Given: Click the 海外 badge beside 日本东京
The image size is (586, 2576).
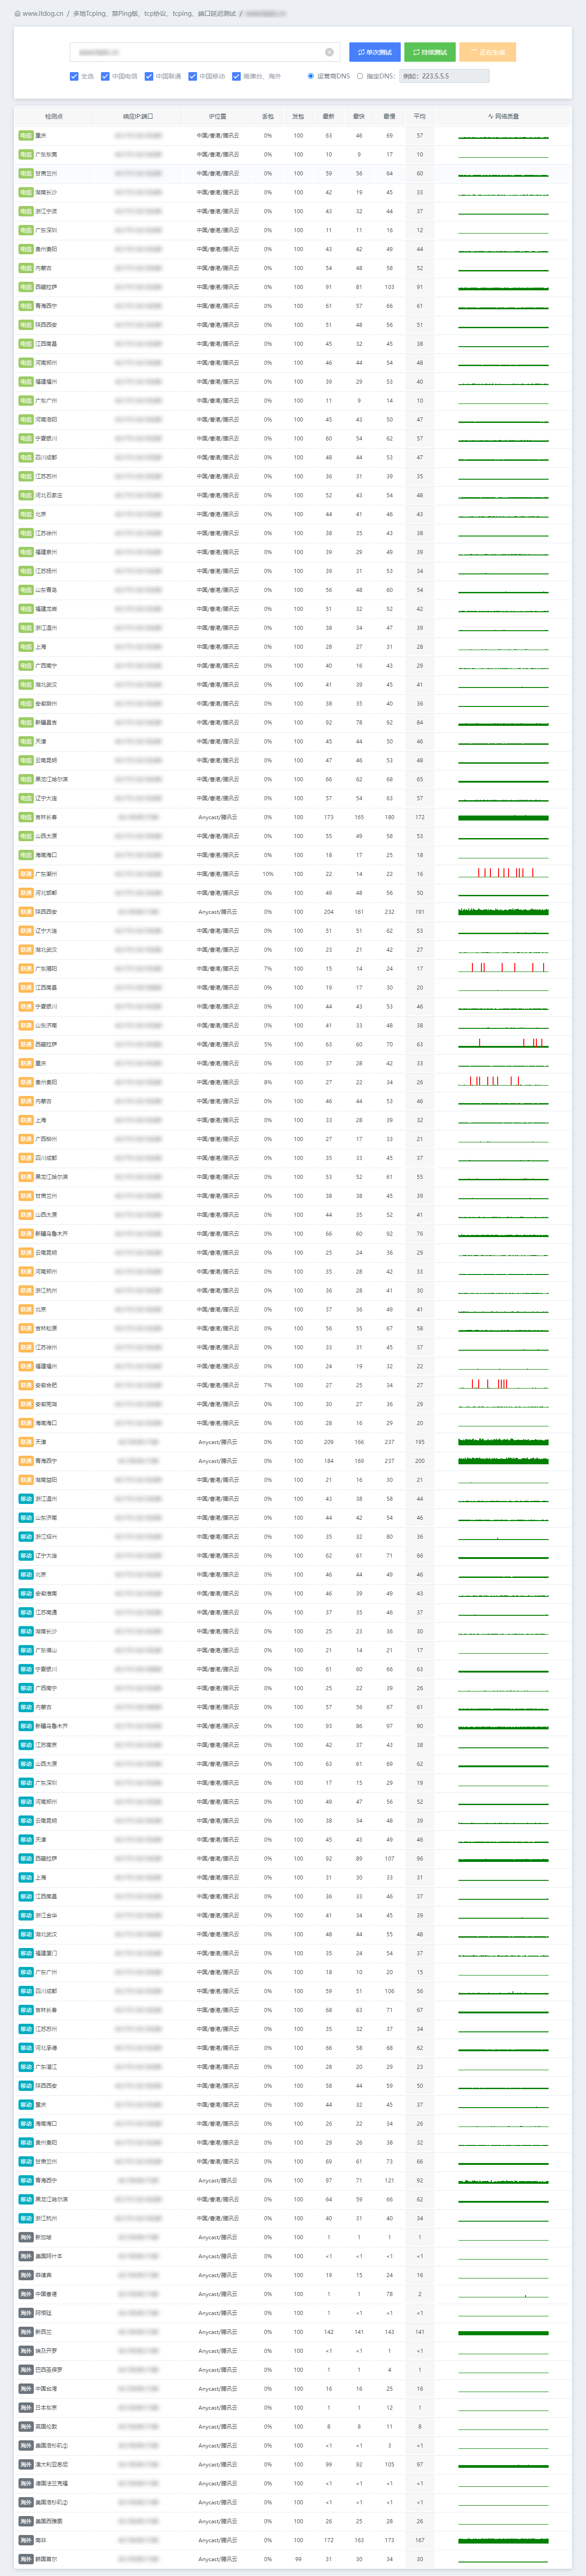Looking at the screenshot, I should tap(26, 2407).
